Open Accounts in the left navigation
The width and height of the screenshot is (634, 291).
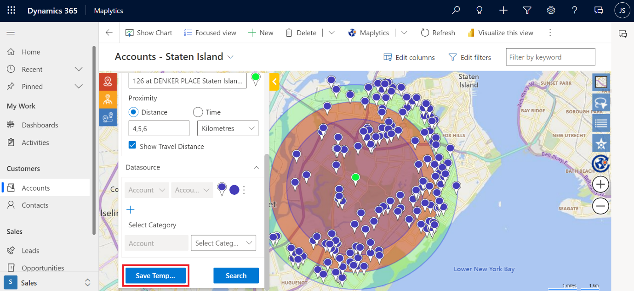[x=35, y=188]
